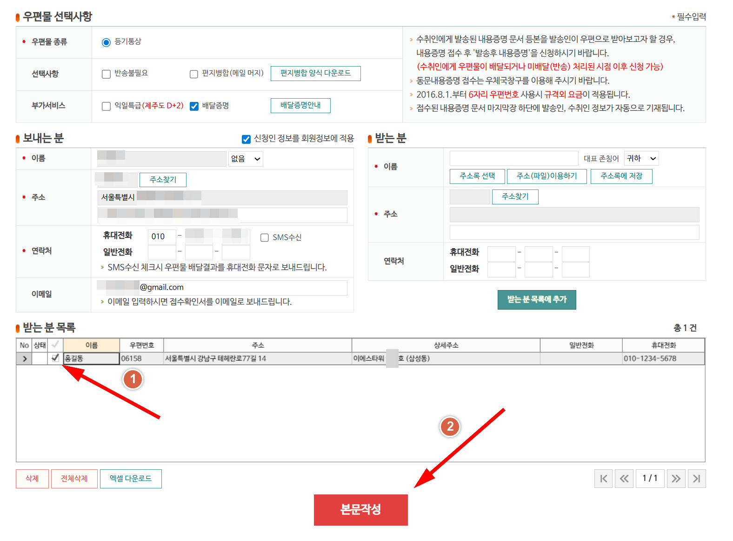Click postal code cell 06158

pos(141,358)
